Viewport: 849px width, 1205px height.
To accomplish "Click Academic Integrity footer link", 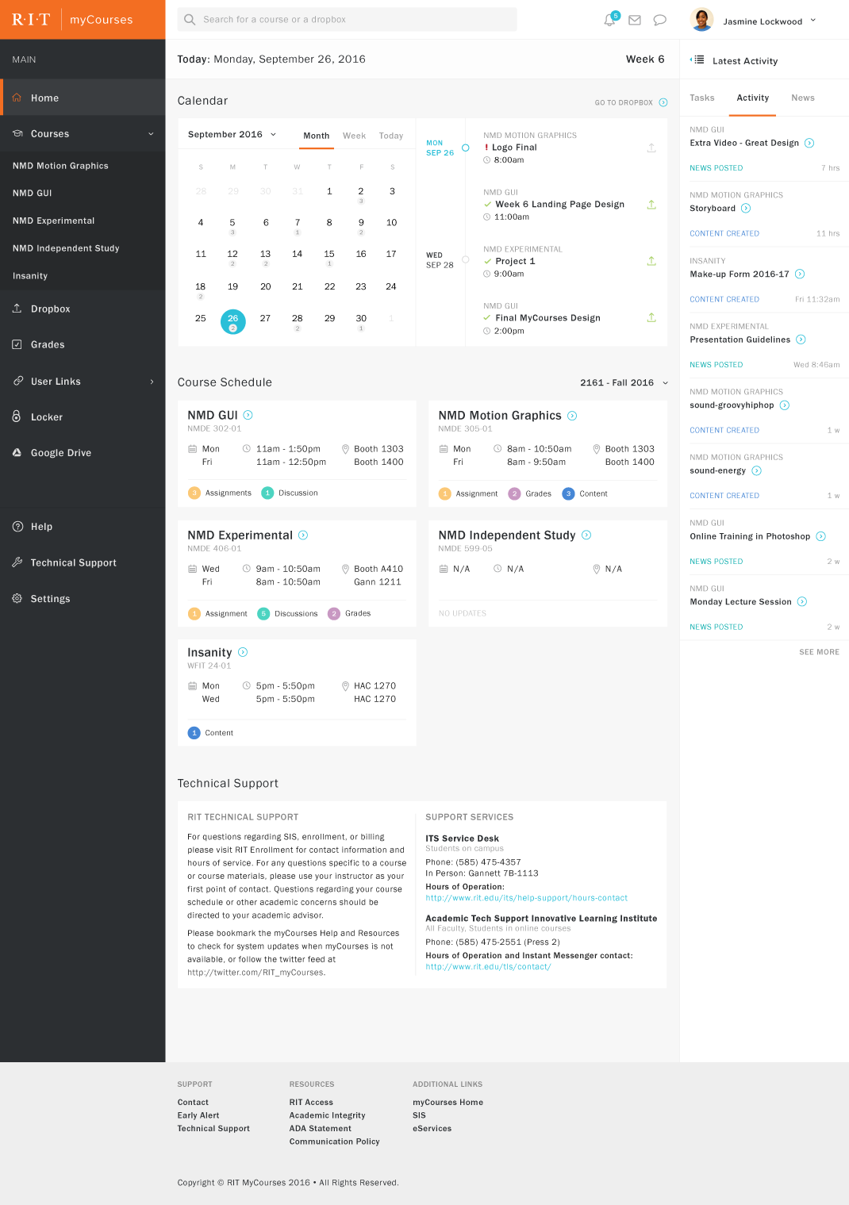I will [x=327, y=1115].
